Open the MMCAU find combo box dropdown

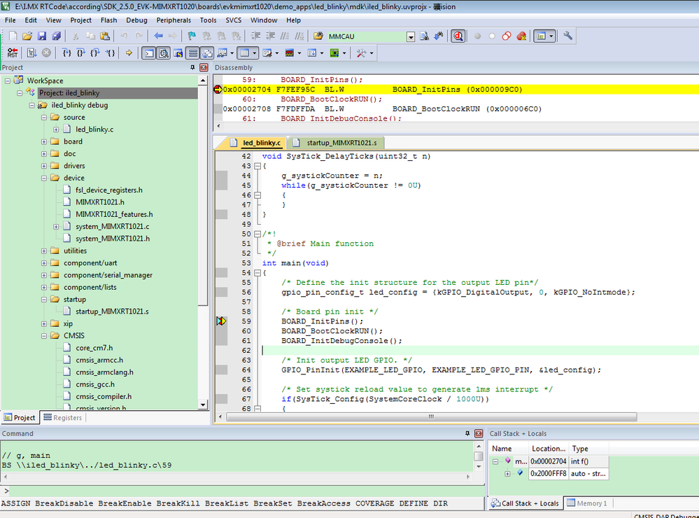(411, 36)
